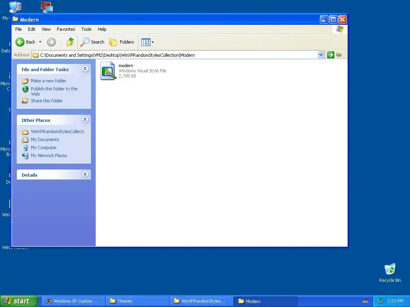
Task: Click the Make a new folder link
Action: [48, 81]
